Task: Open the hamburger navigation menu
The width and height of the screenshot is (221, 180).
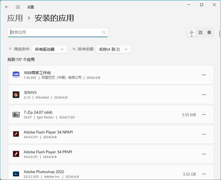Action: [x=18, y=7]
